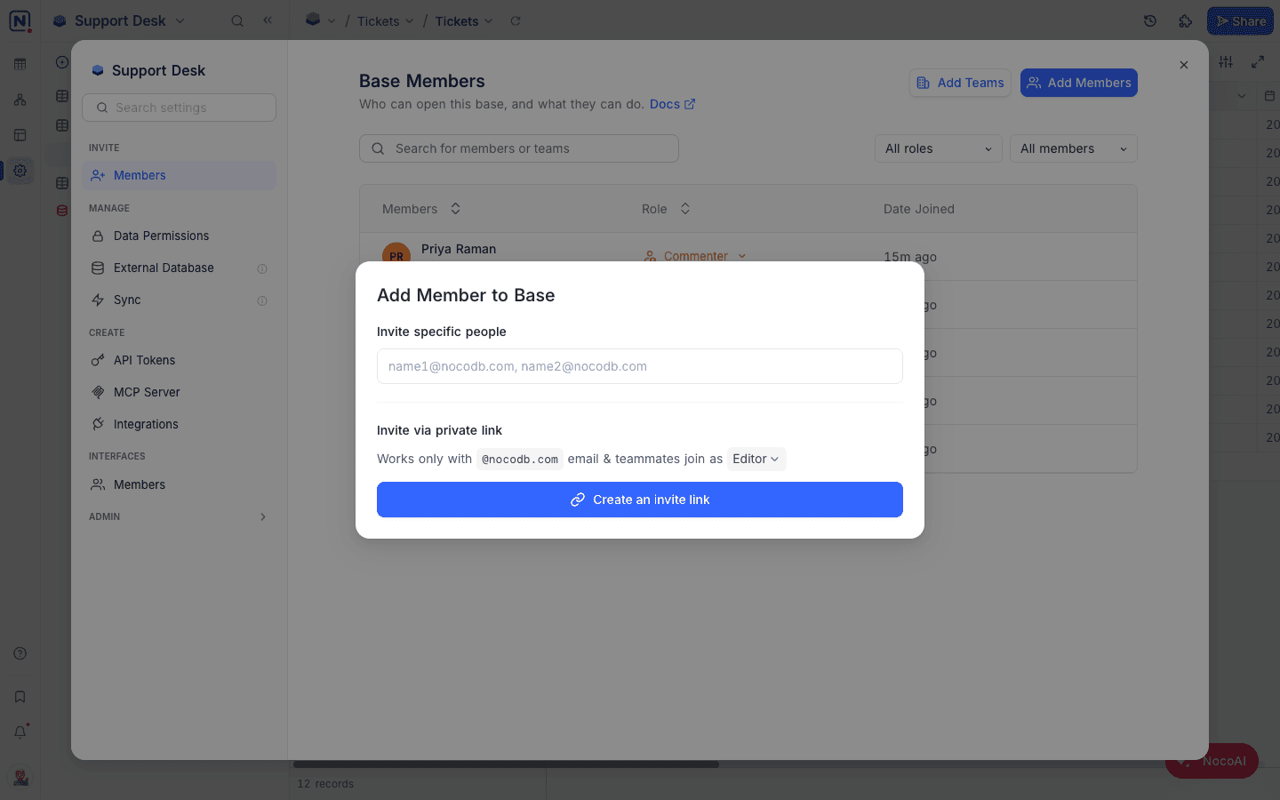
Task: Open Data Permissions settings
Action: tap(179, 236)
